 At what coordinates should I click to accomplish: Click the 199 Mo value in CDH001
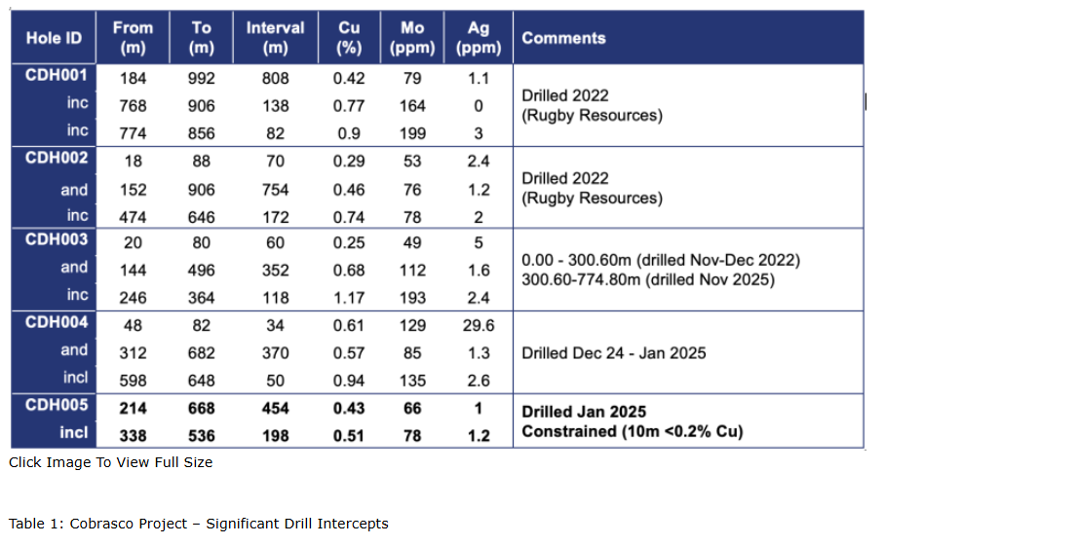(x=412, y=133)
